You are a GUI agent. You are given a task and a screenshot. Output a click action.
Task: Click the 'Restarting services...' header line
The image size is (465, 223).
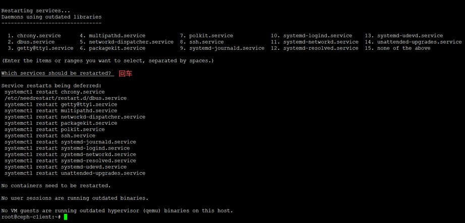[36, 11]
